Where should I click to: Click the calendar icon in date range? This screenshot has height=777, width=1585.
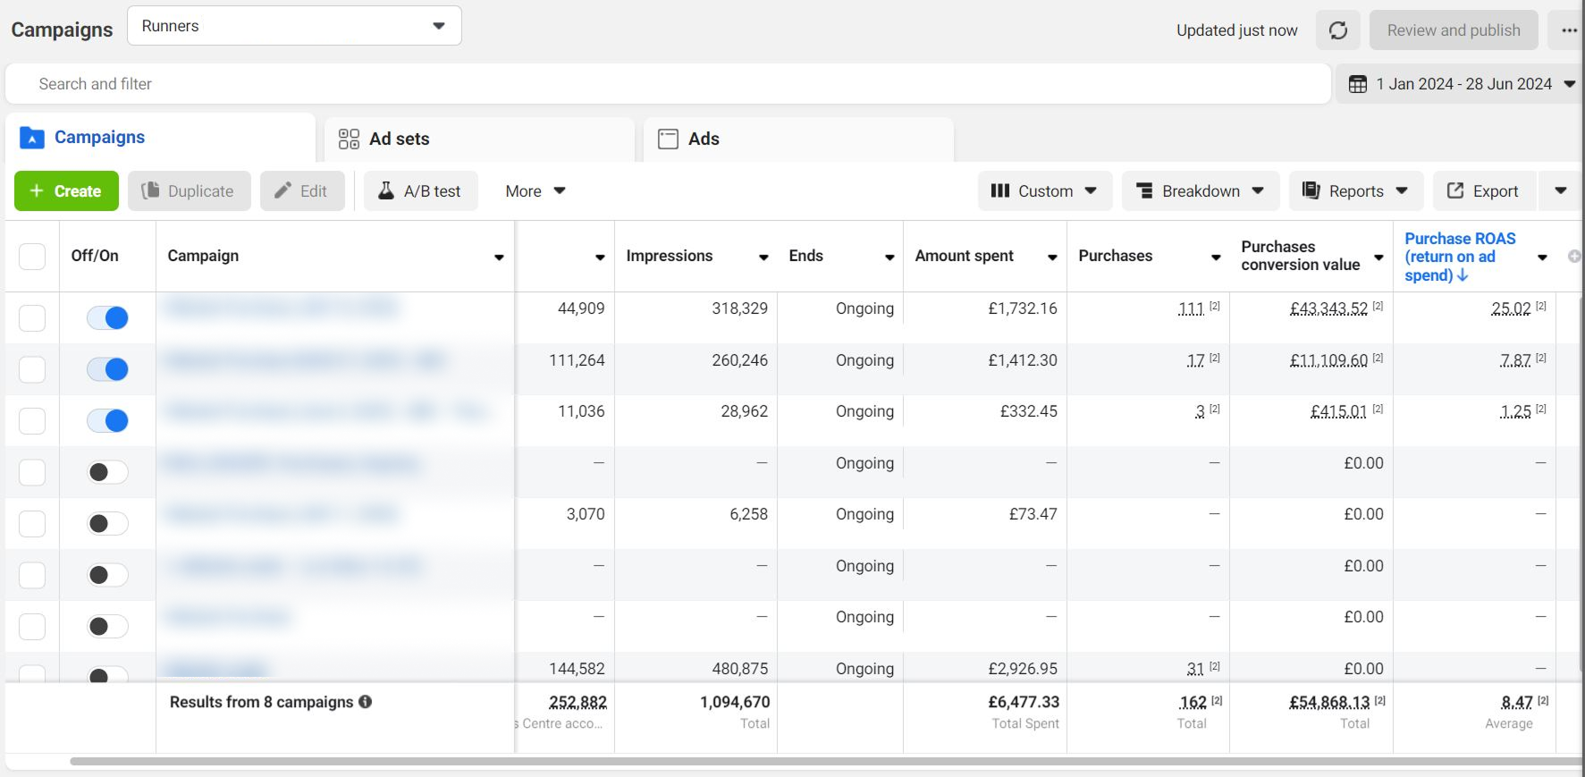[1357, 84]
